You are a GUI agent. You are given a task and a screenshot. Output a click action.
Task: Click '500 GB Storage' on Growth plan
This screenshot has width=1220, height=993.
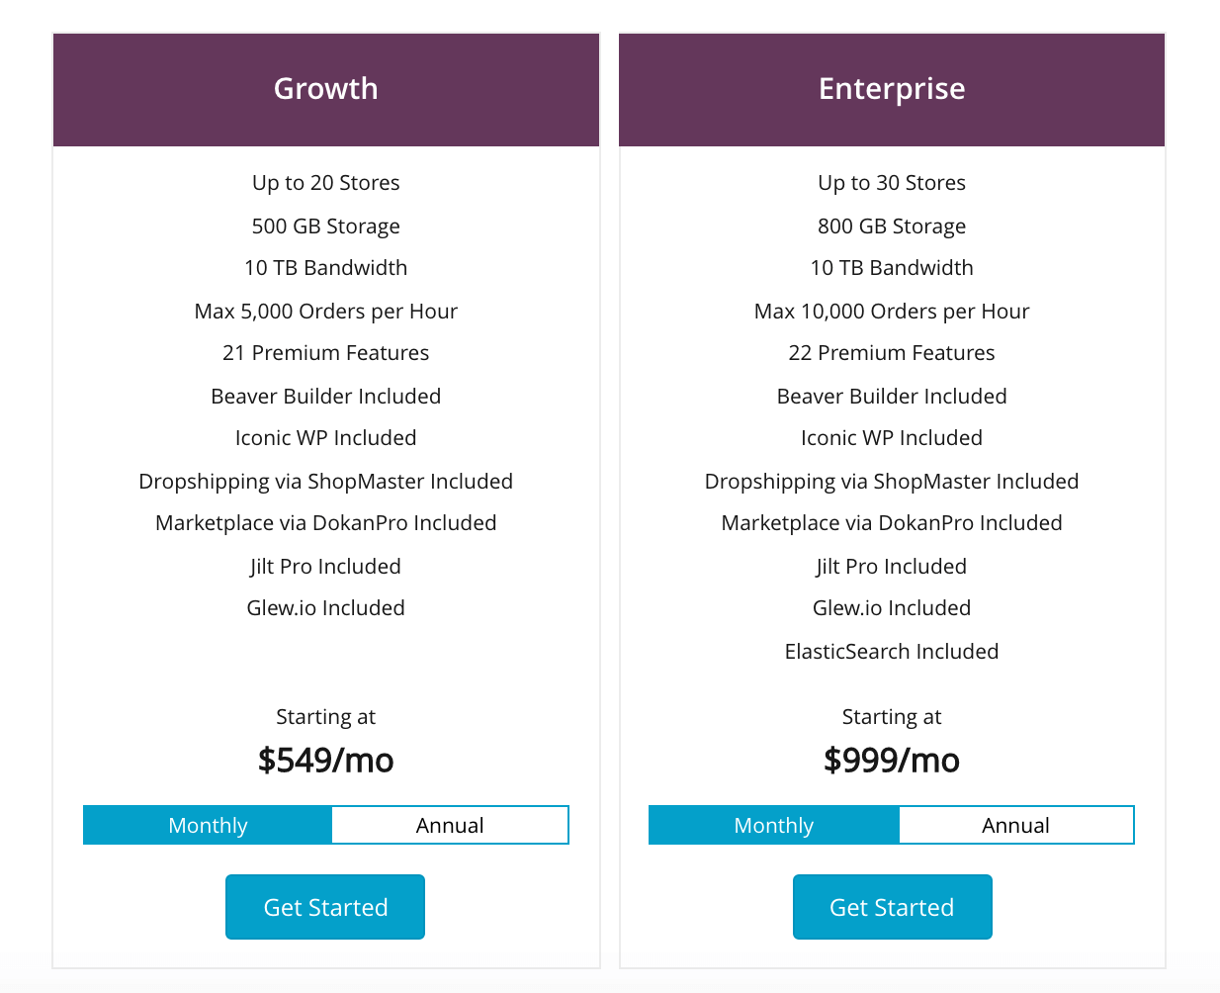click(325, 226)
